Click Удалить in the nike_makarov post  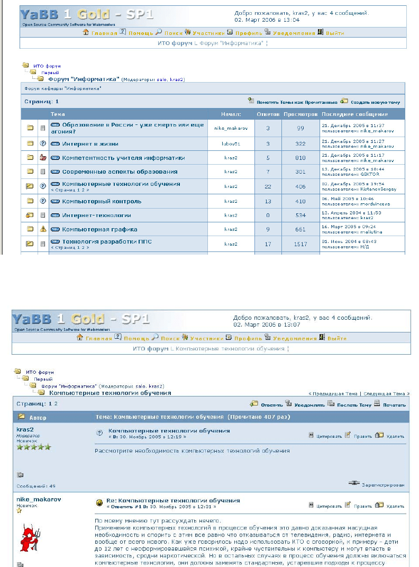pyautogui.click(x=395, y=506)
